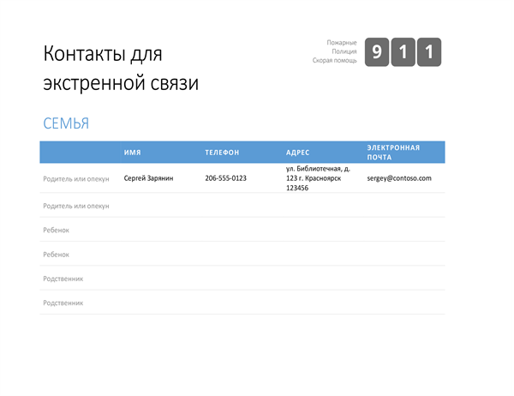Click the title 'Контакты для экстренной связи'
514x396 pixels.
[x=121, y=68]
